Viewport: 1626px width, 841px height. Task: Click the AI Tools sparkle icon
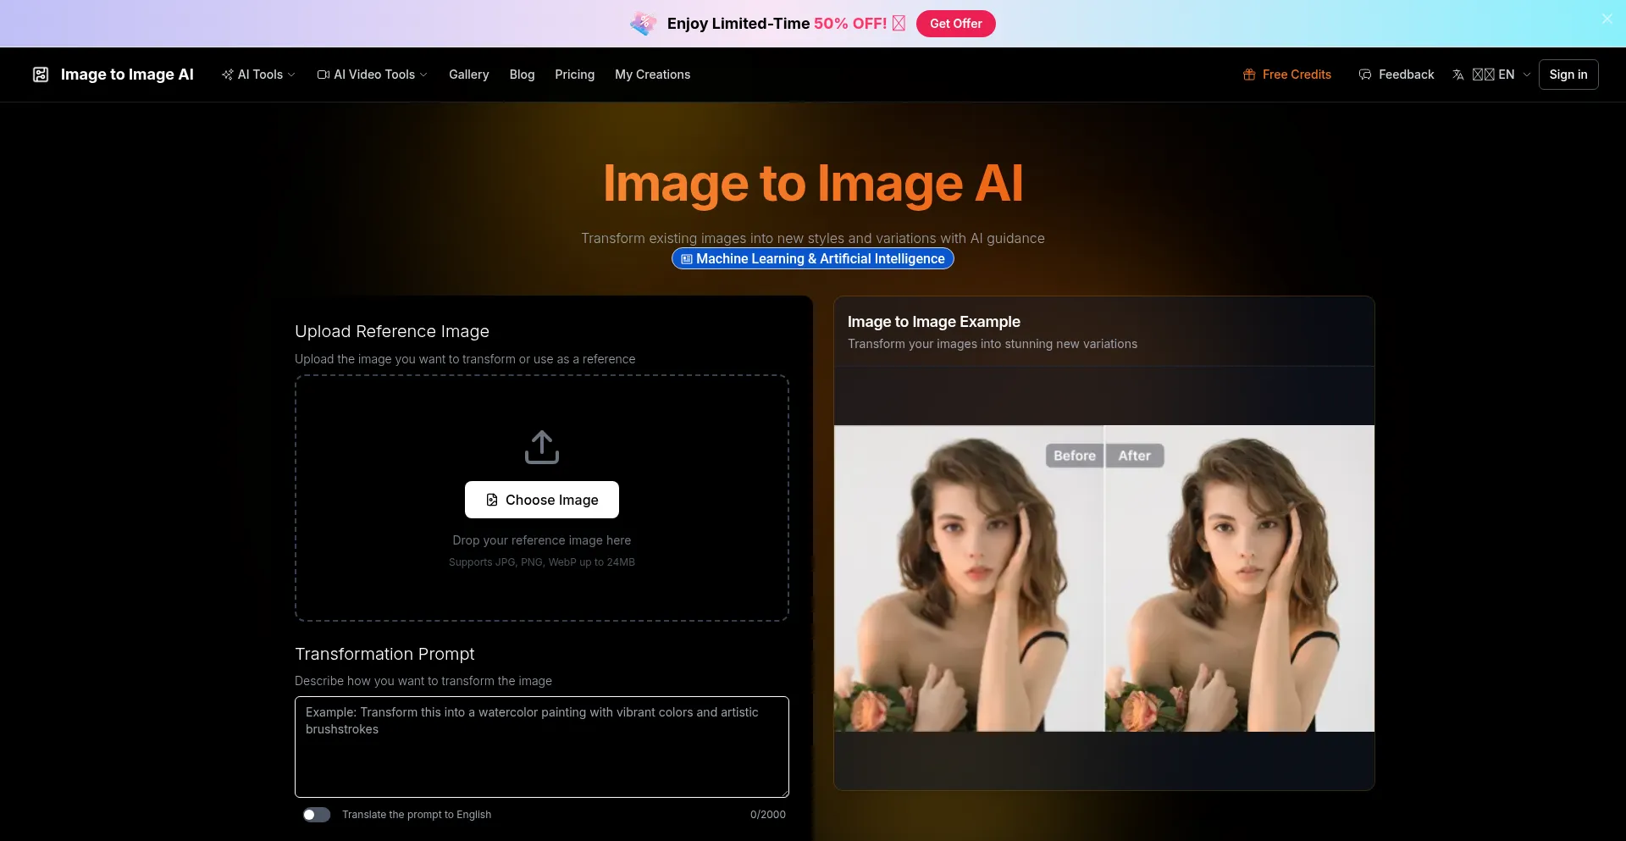click(x=227, y=75)
